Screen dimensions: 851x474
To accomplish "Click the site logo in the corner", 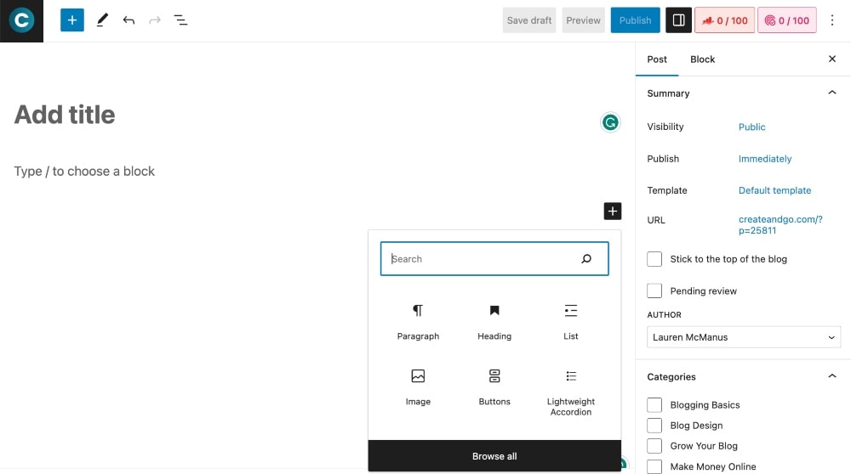I will pyautogui.click(x=22, y=20).
